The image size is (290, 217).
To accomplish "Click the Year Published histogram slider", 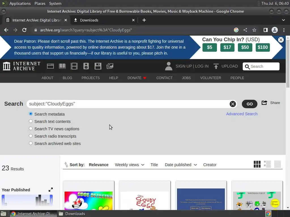I will [x=27, y=200].
